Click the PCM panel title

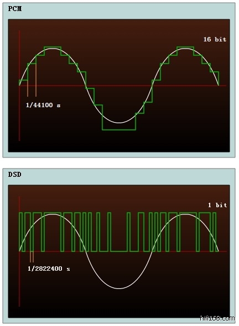[15, 9]
